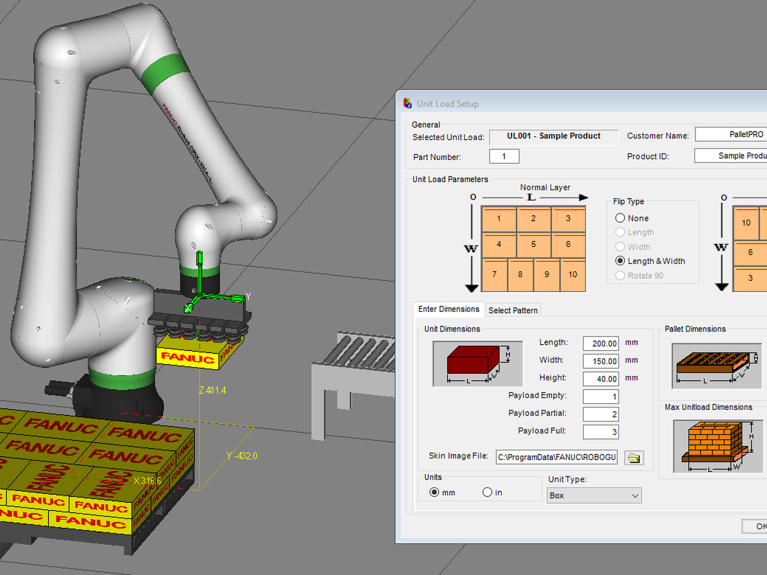Viewport: 767px width, 575px height.
Task: Open the Unit Type dropdown showing Box
Action: pyautogui.click(x=594, y=495)
